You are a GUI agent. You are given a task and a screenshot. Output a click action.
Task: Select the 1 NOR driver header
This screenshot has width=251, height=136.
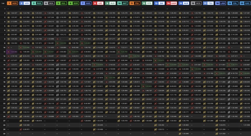pos(12,3)
